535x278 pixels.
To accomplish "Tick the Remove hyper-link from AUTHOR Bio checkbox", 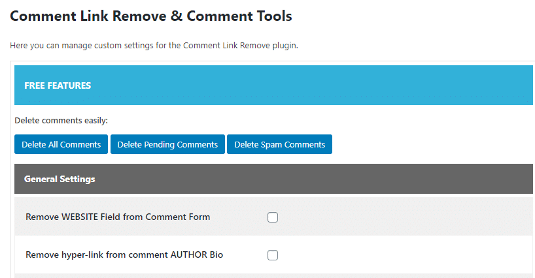I will (x=273, y=255).
